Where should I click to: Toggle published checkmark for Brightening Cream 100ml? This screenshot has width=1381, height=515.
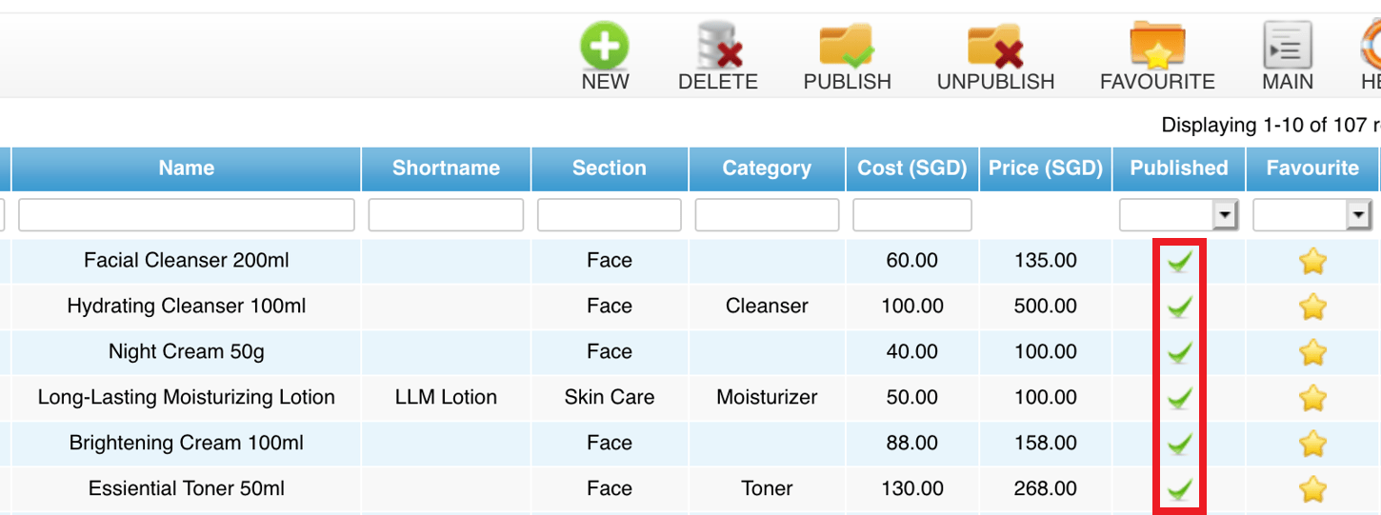(1180, 444)
